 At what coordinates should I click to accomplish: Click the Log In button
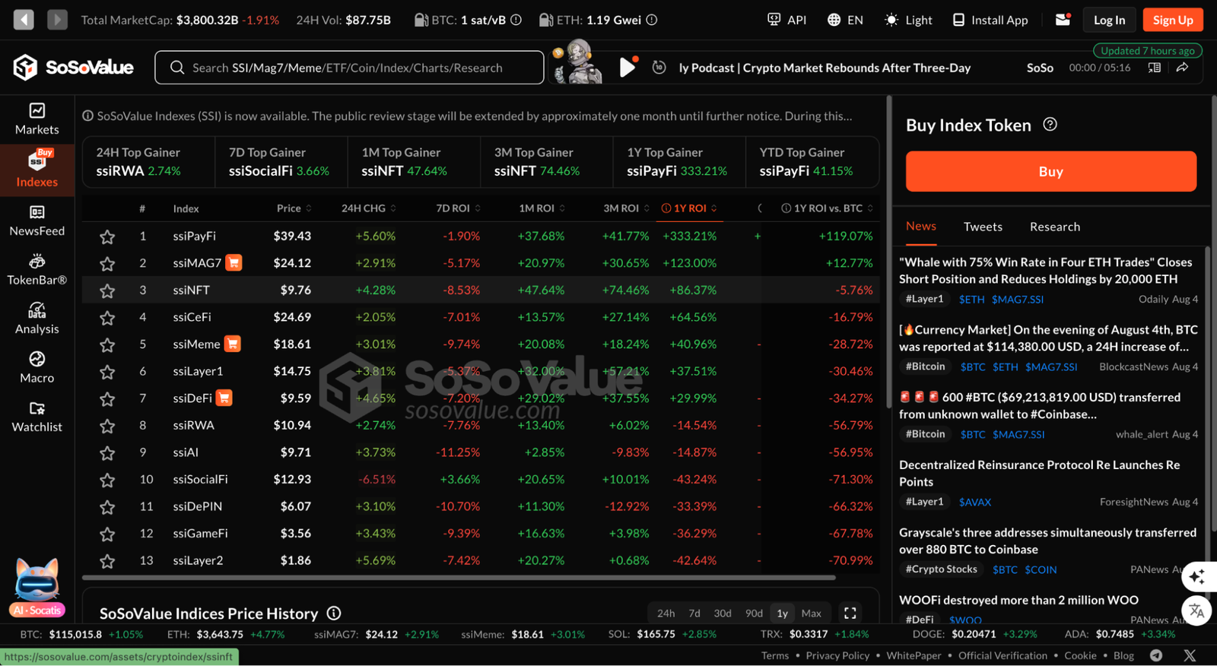pos(1109,20)
